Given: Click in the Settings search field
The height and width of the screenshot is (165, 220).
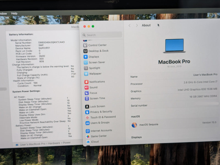Looking at the screenshot, I should point(101,35).
